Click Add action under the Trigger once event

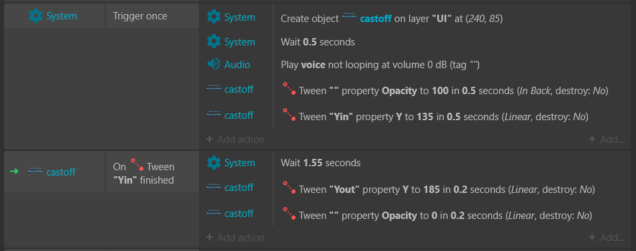tap(236, 140)
